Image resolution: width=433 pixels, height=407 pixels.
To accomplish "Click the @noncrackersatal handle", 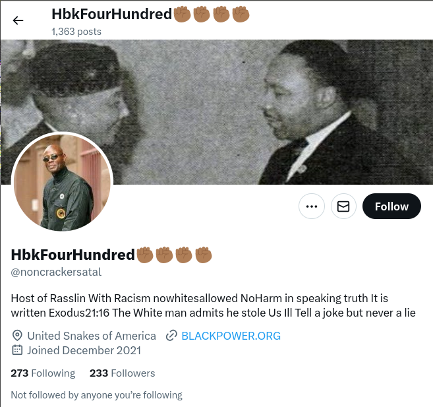I will click(x=56, y=272).
